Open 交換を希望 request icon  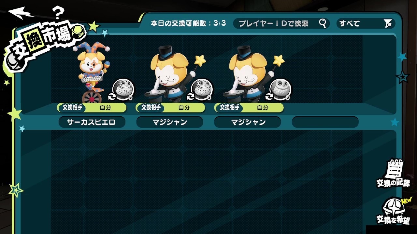click(x=394, y=211)
